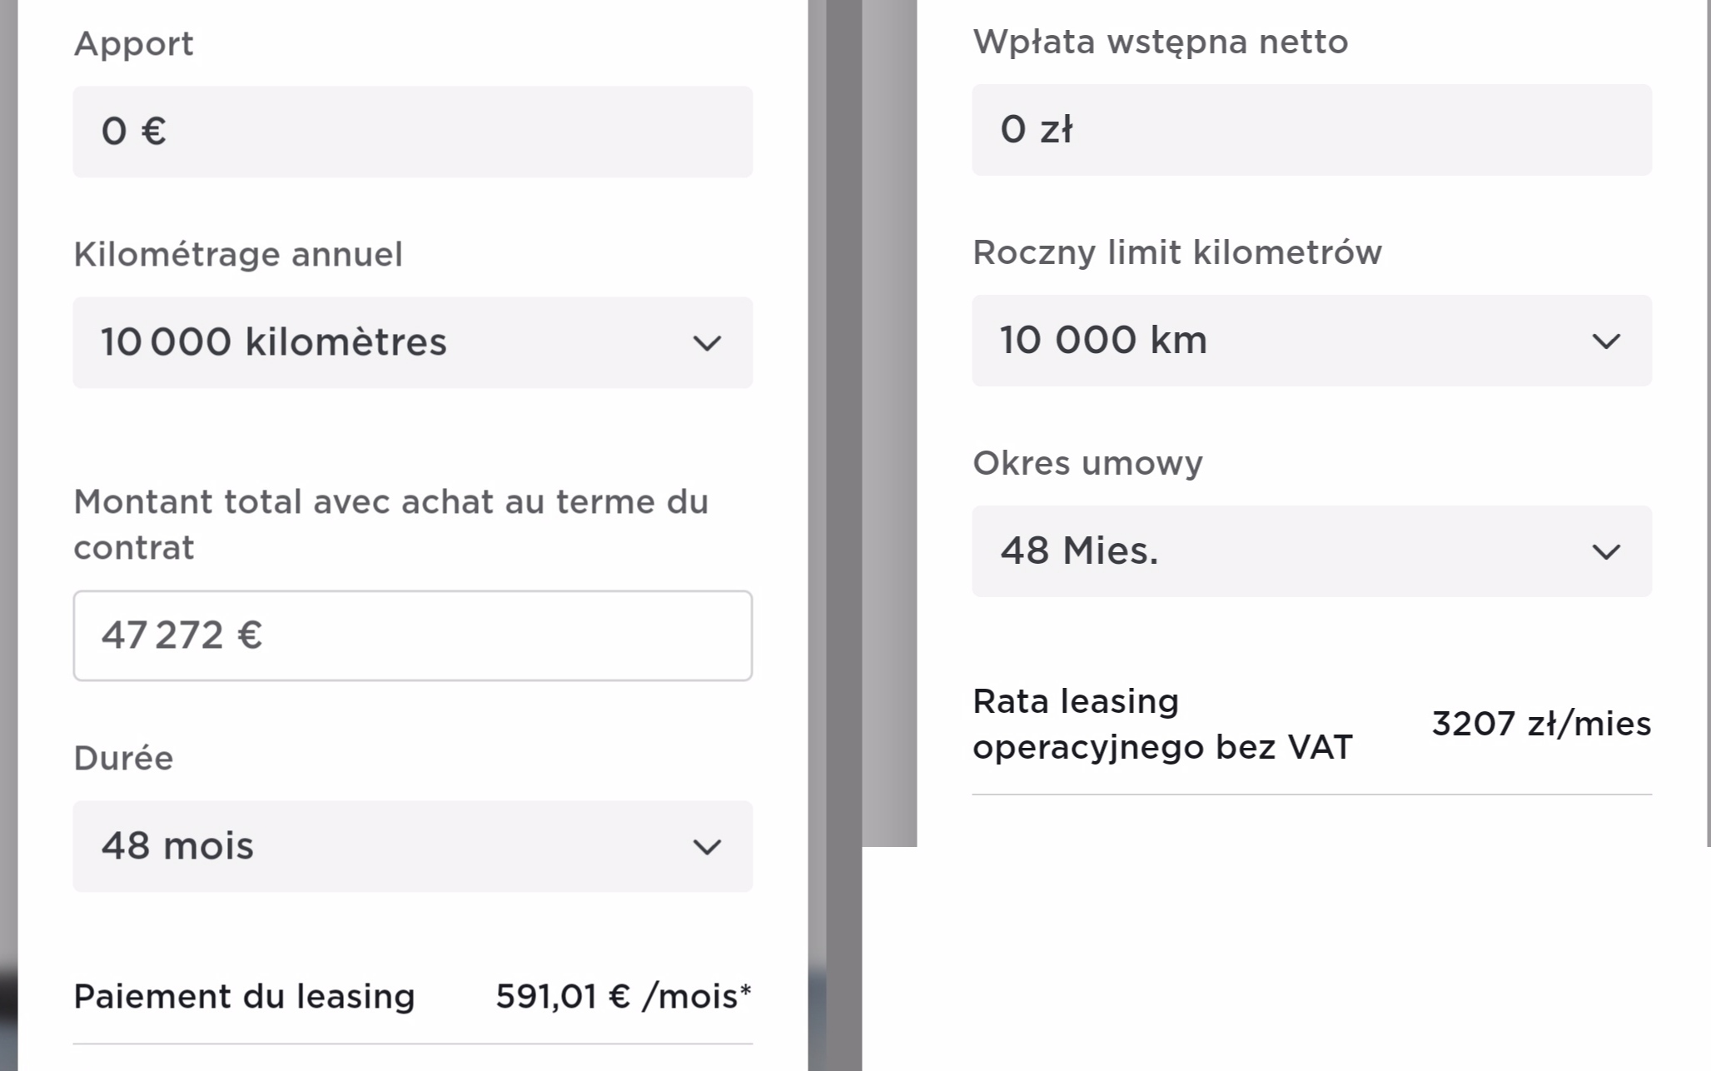Click the Apport input field showing 0 €
The height and width of the screenshot is (1071, 1711).
(x=412, y=132)
